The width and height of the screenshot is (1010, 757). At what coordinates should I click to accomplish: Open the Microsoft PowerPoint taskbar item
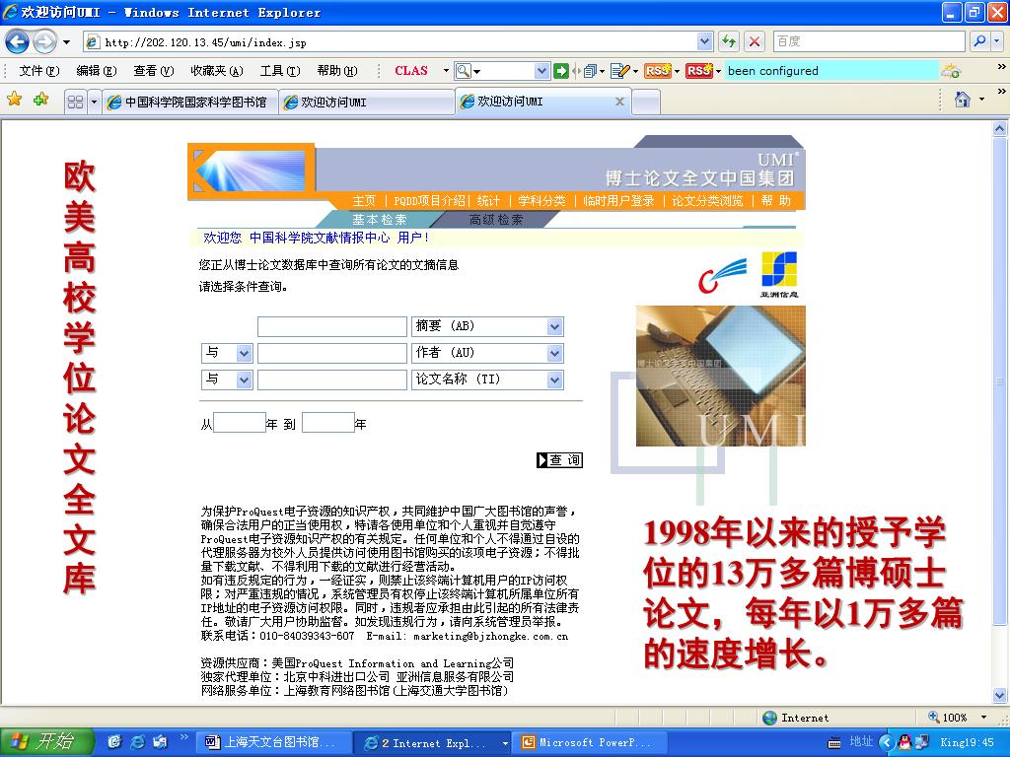pyautogui.click(x=590, y=742)
